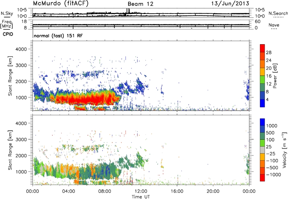Click the 'Velocity [m s-1]' colorbar title
The image size is (288, 199).
[284, 150]
